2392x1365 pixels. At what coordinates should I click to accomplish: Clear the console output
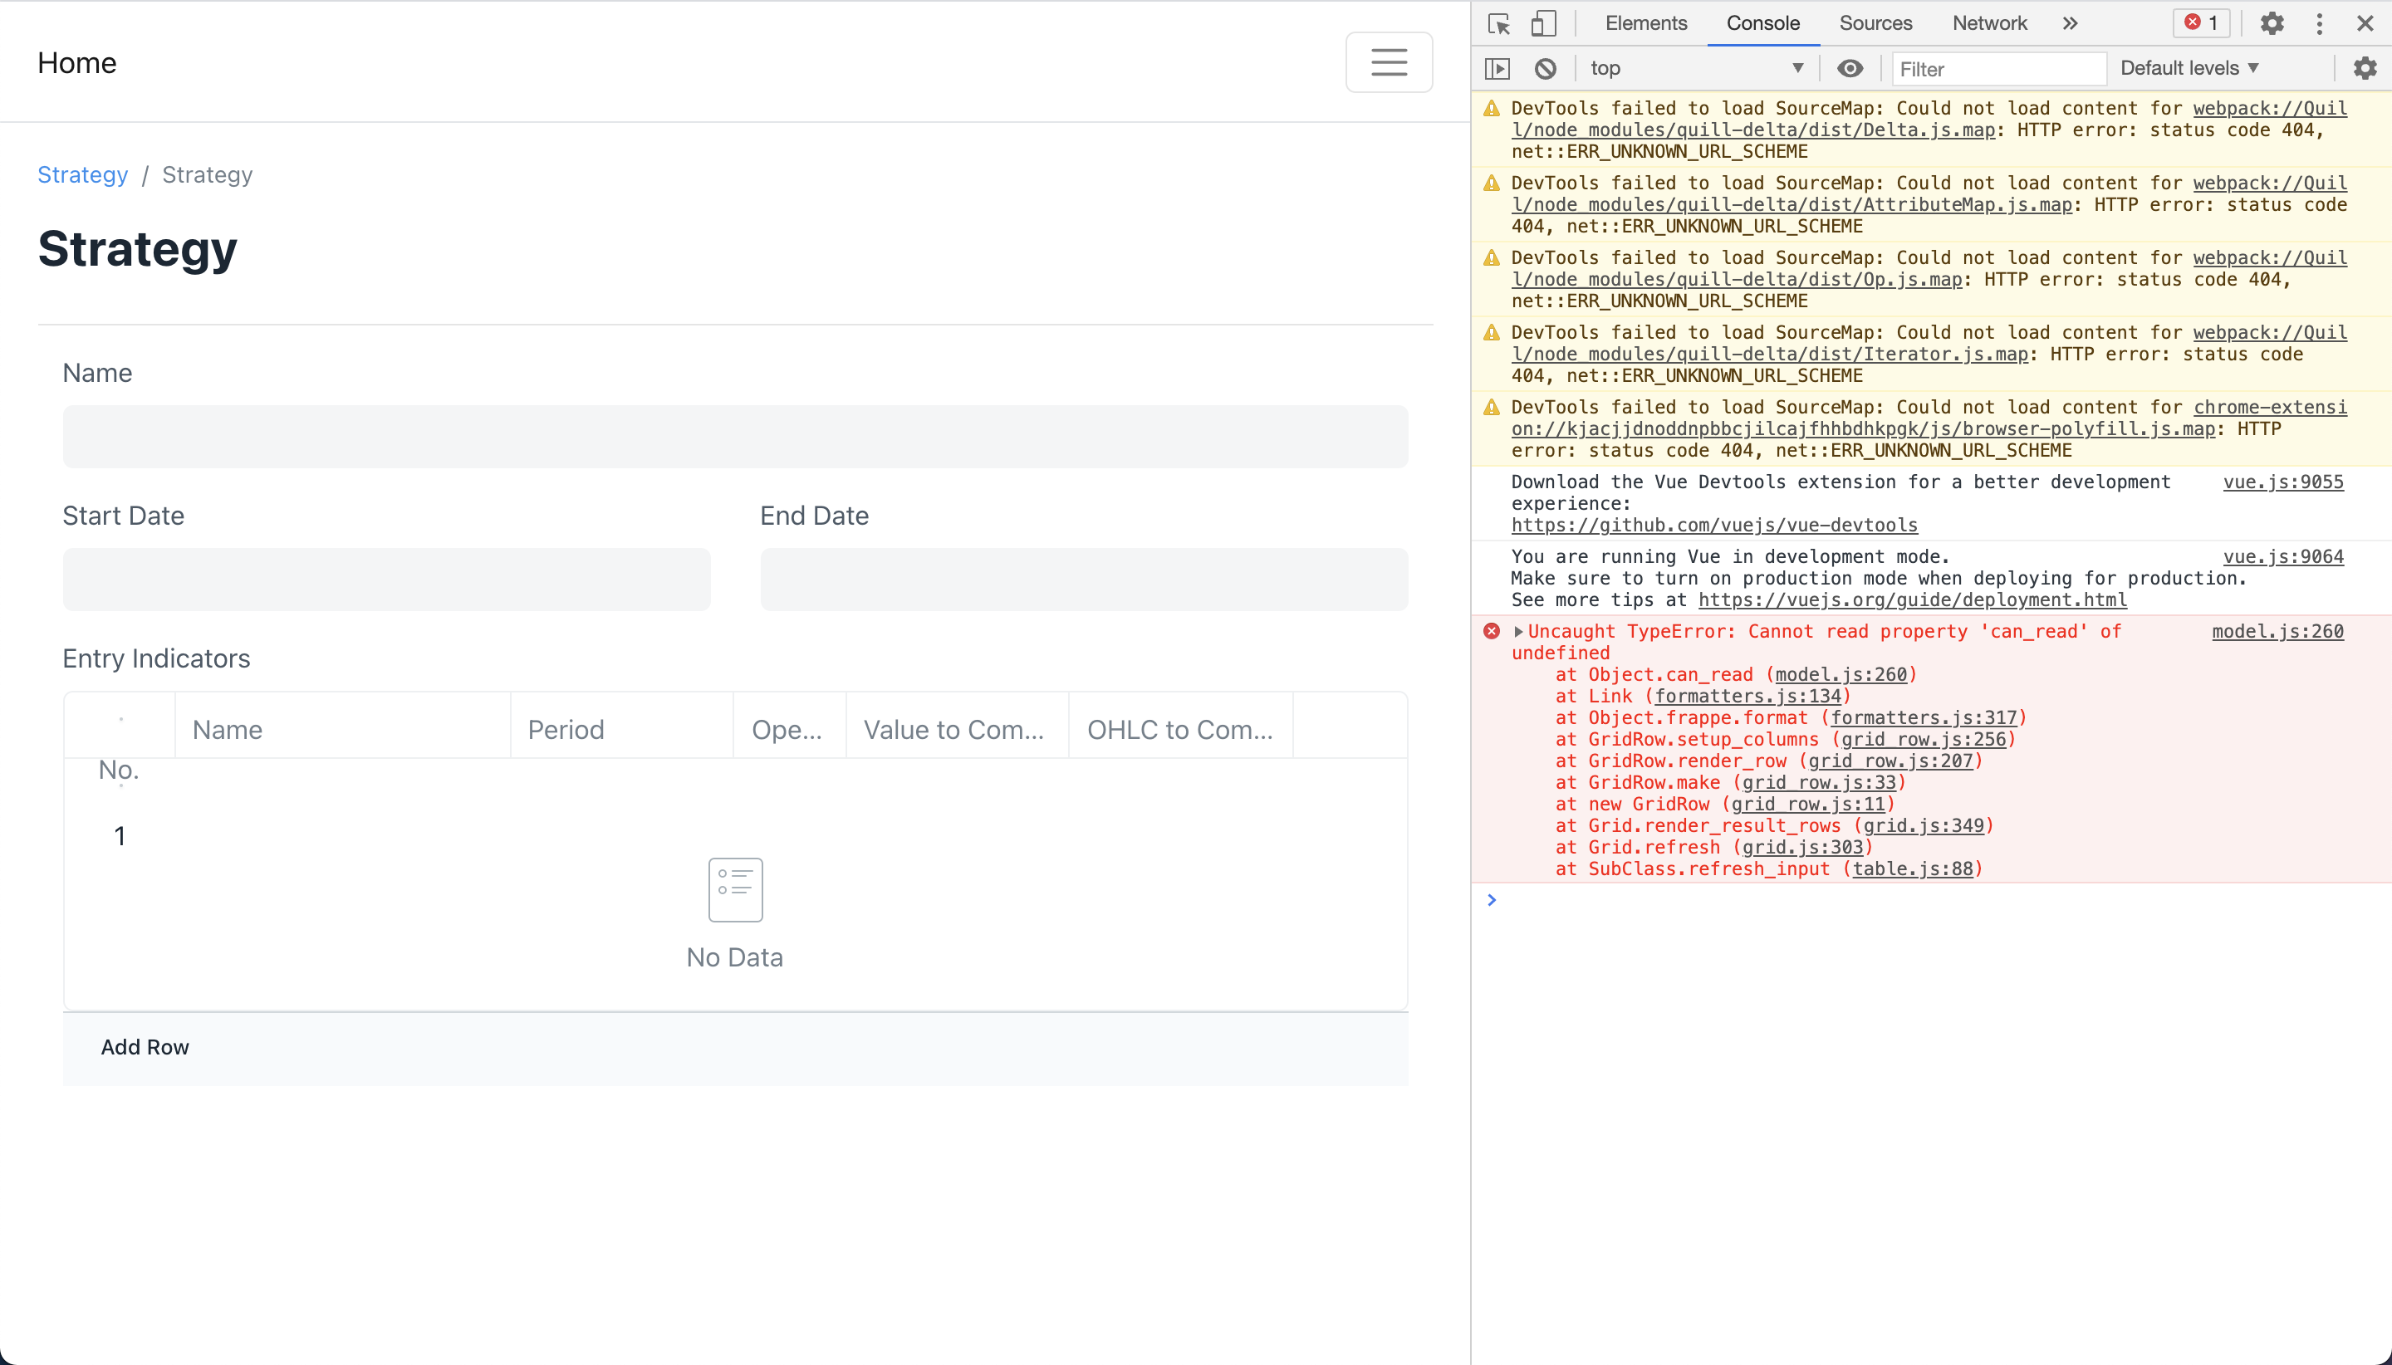(x=1546, y=68)
